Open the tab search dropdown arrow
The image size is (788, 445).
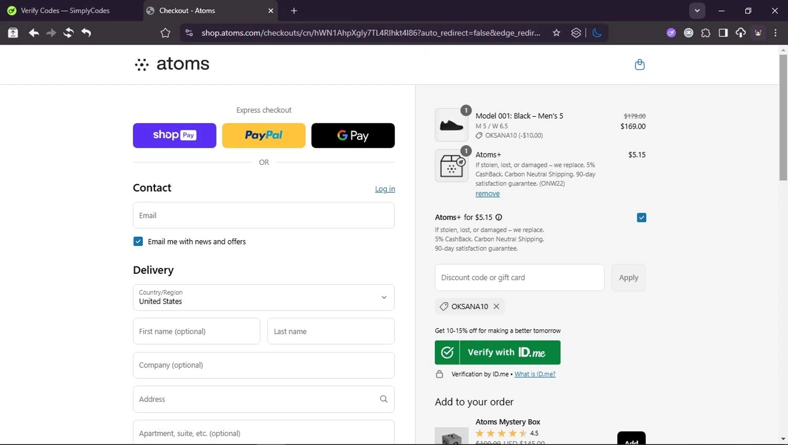[697, 11]
